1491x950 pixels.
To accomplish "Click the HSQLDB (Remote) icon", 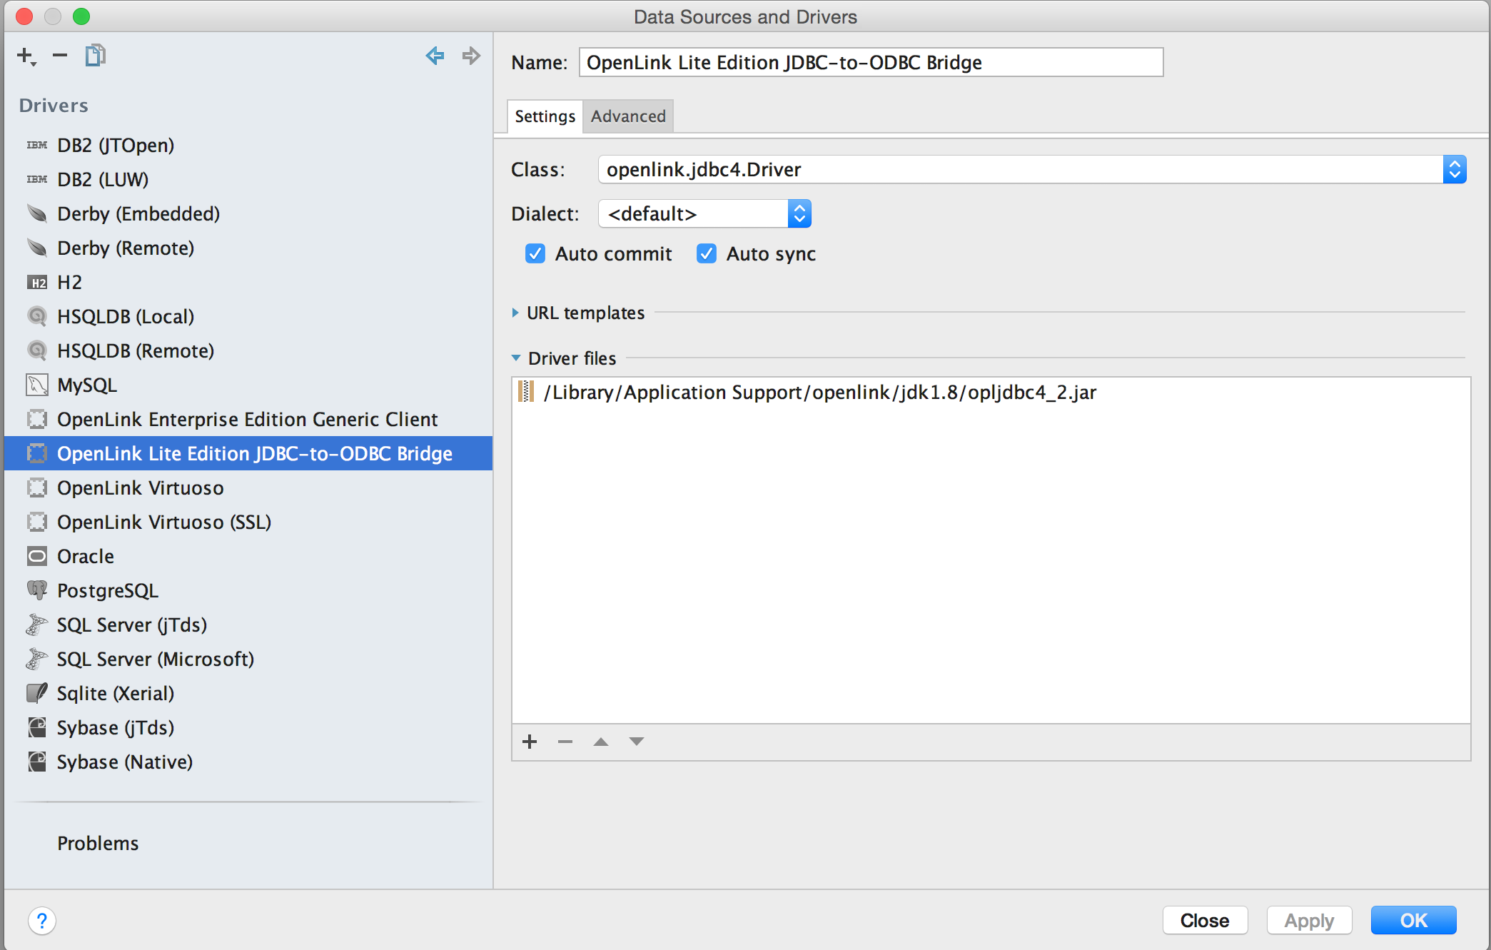I will tap(37, 350).
